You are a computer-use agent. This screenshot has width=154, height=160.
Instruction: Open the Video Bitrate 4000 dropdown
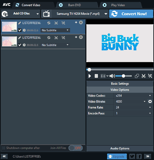pos(130,102)
